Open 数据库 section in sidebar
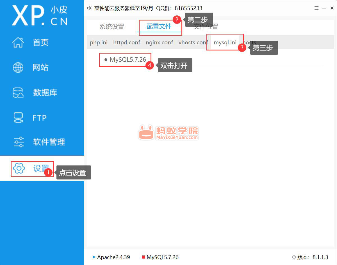Screen dimensions: 337x265 pyautogui.click(x=45, y=93)
